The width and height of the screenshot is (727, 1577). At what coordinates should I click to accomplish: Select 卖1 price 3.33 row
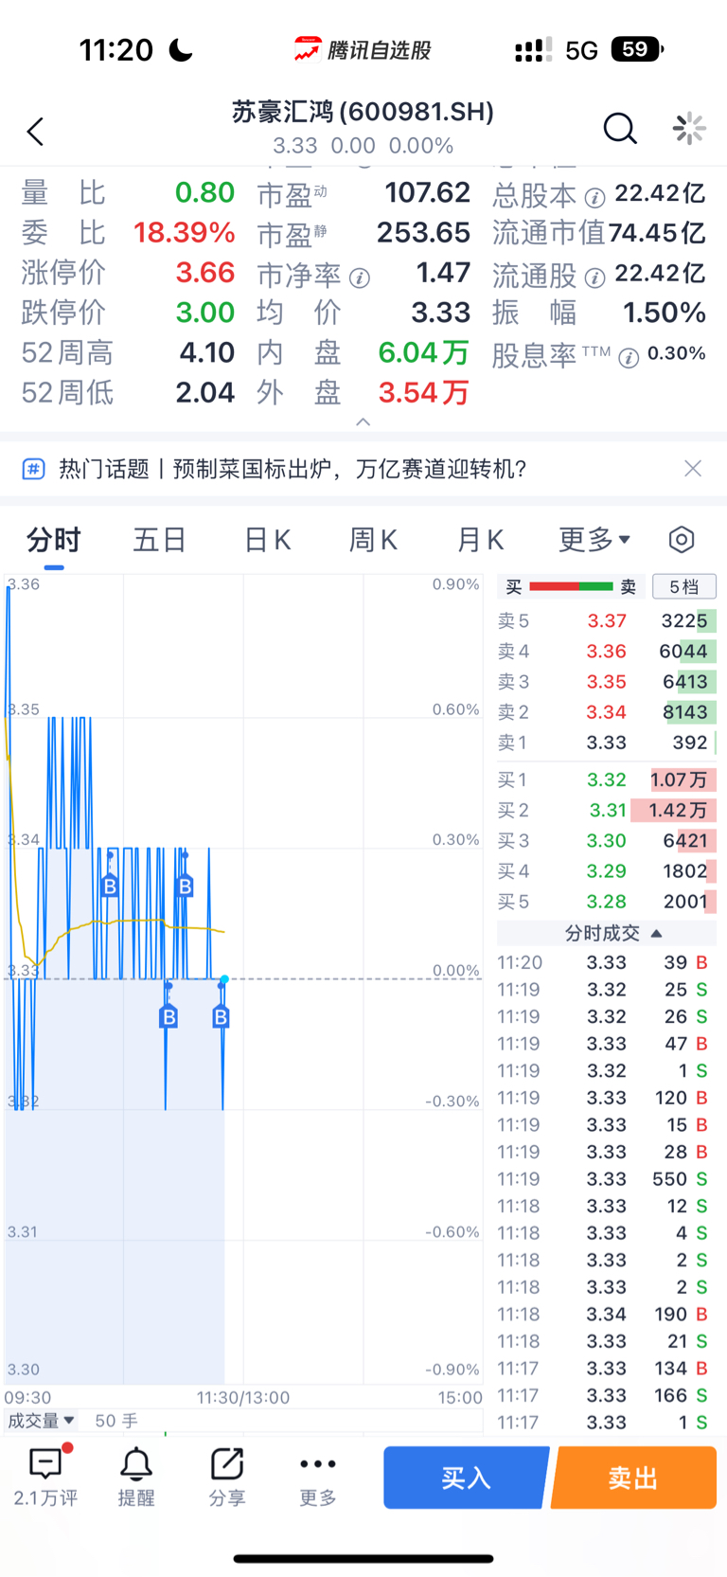pos(607,743)
